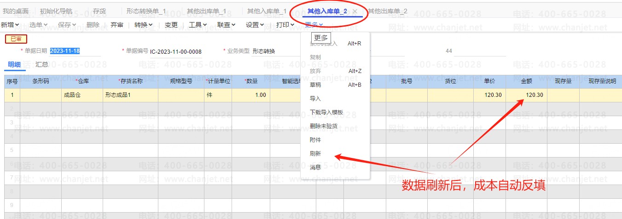Viewport: 622px width, 219px height.
Task: Close the 其他入库单_2 tab
Action: tap(355, 11)
